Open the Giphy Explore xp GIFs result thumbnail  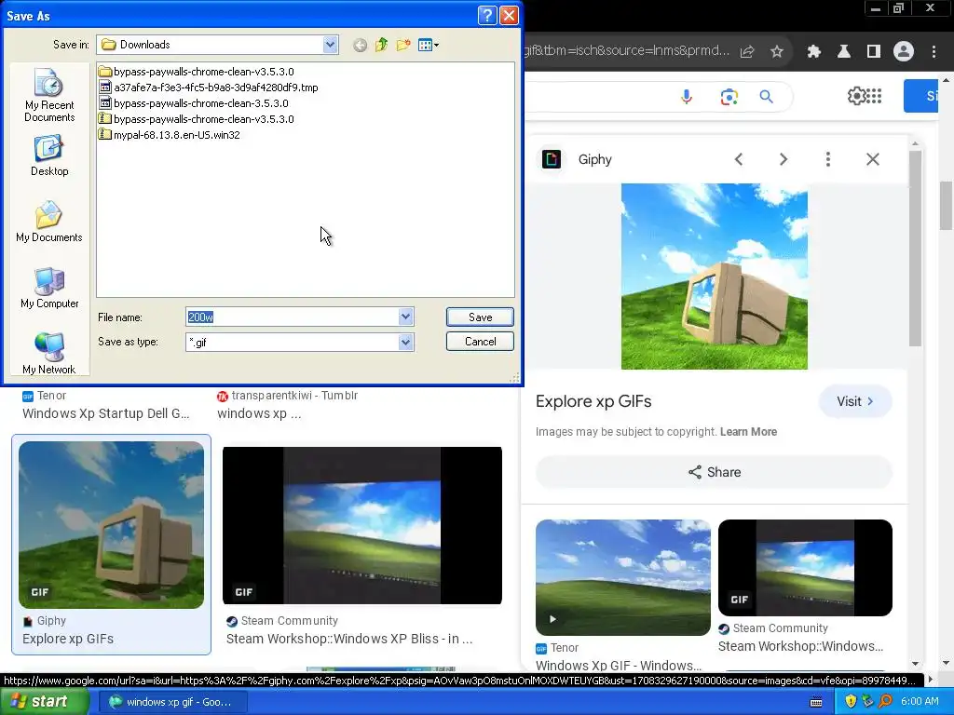tap(112, 525)
